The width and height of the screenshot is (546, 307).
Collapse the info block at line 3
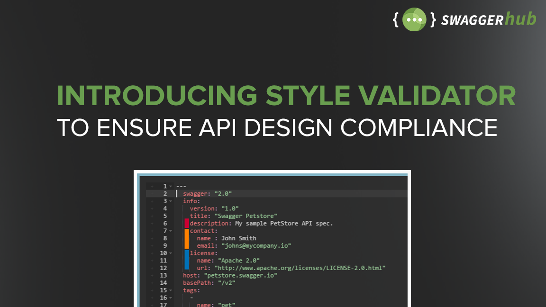coord(170,201)
